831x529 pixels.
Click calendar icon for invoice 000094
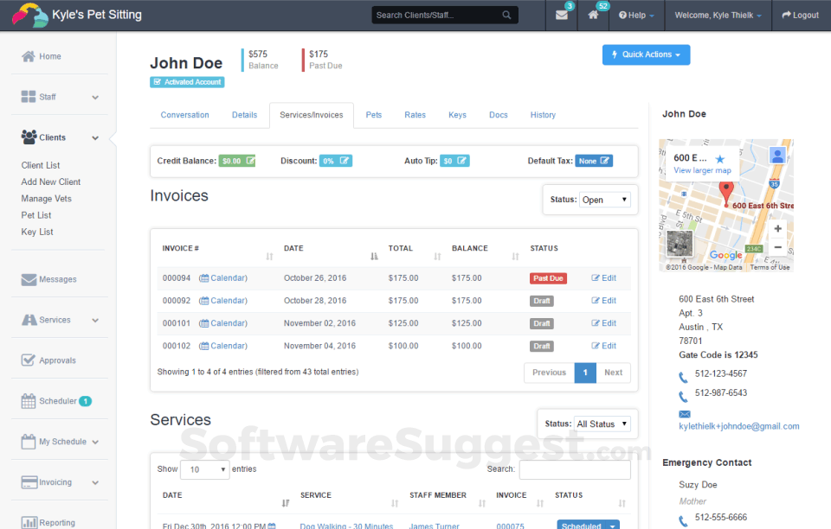[x=204, y=278]
